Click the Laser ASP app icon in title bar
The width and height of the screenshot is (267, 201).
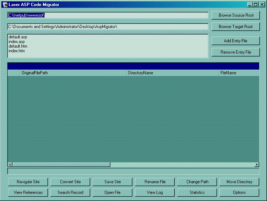click(x=5, y=5)
